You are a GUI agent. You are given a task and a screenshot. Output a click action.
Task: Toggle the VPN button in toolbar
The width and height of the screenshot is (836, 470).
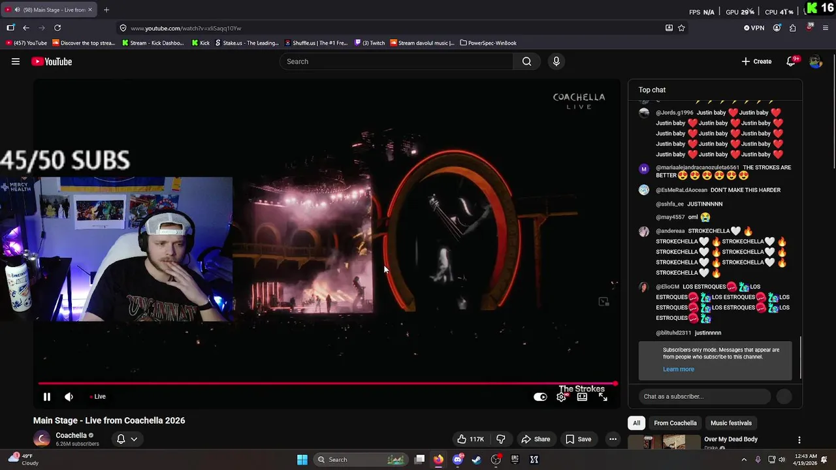click(754, 28)
